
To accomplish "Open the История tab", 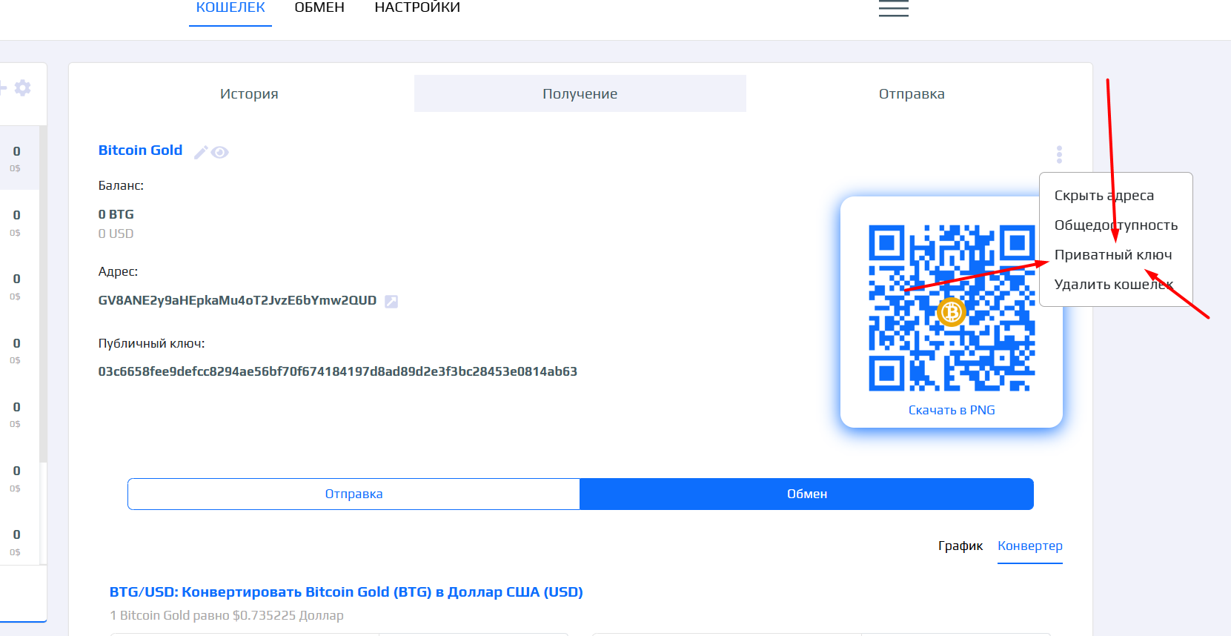I will click(x=249, y=93).
